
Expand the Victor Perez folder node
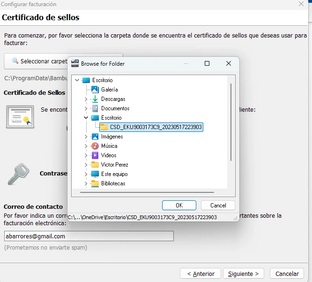(86, 165)
